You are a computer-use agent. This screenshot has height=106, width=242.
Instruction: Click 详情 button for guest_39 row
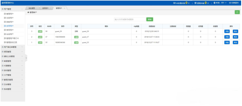[227, 31]
